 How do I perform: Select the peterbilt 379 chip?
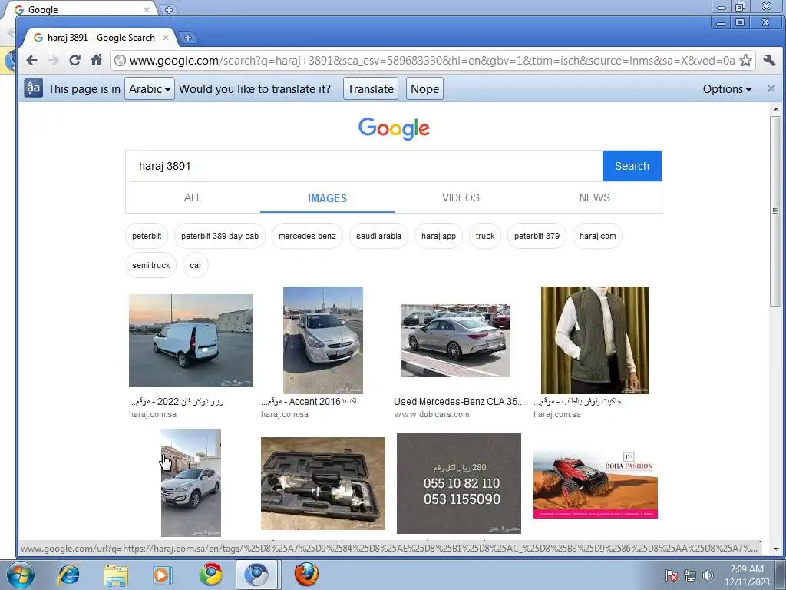coord(537,236)
